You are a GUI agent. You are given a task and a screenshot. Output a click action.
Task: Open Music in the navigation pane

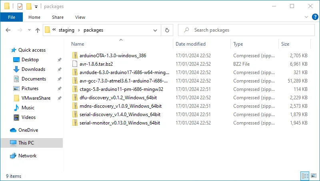(28, 108)
